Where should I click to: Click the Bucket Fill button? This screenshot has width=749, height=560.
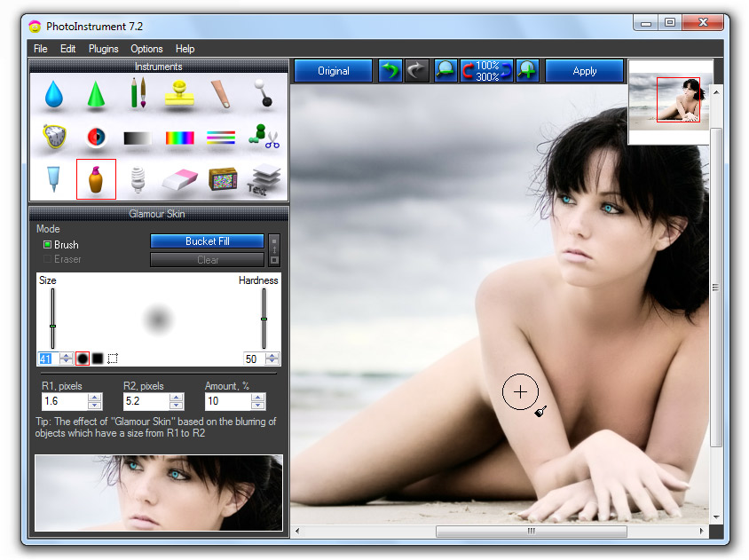coord(207,241)
